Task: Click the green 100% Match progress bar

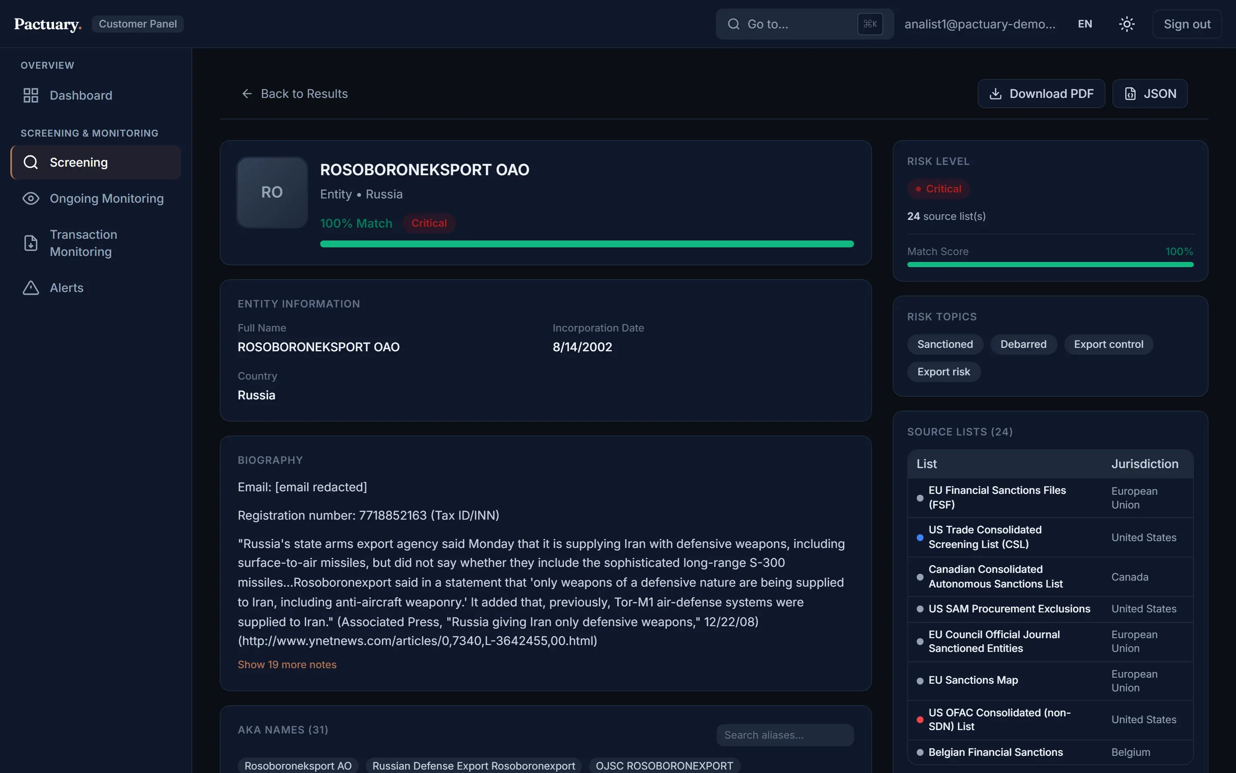Action: coord(587,244)
